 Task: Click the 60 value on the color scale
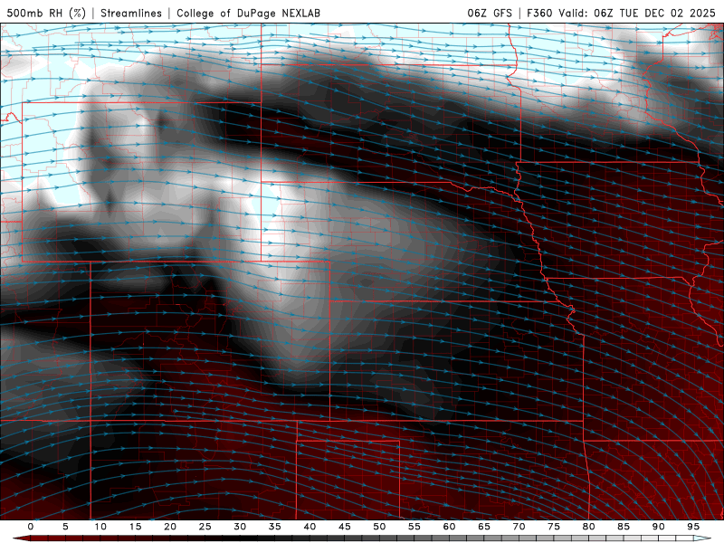click(449, 527)
